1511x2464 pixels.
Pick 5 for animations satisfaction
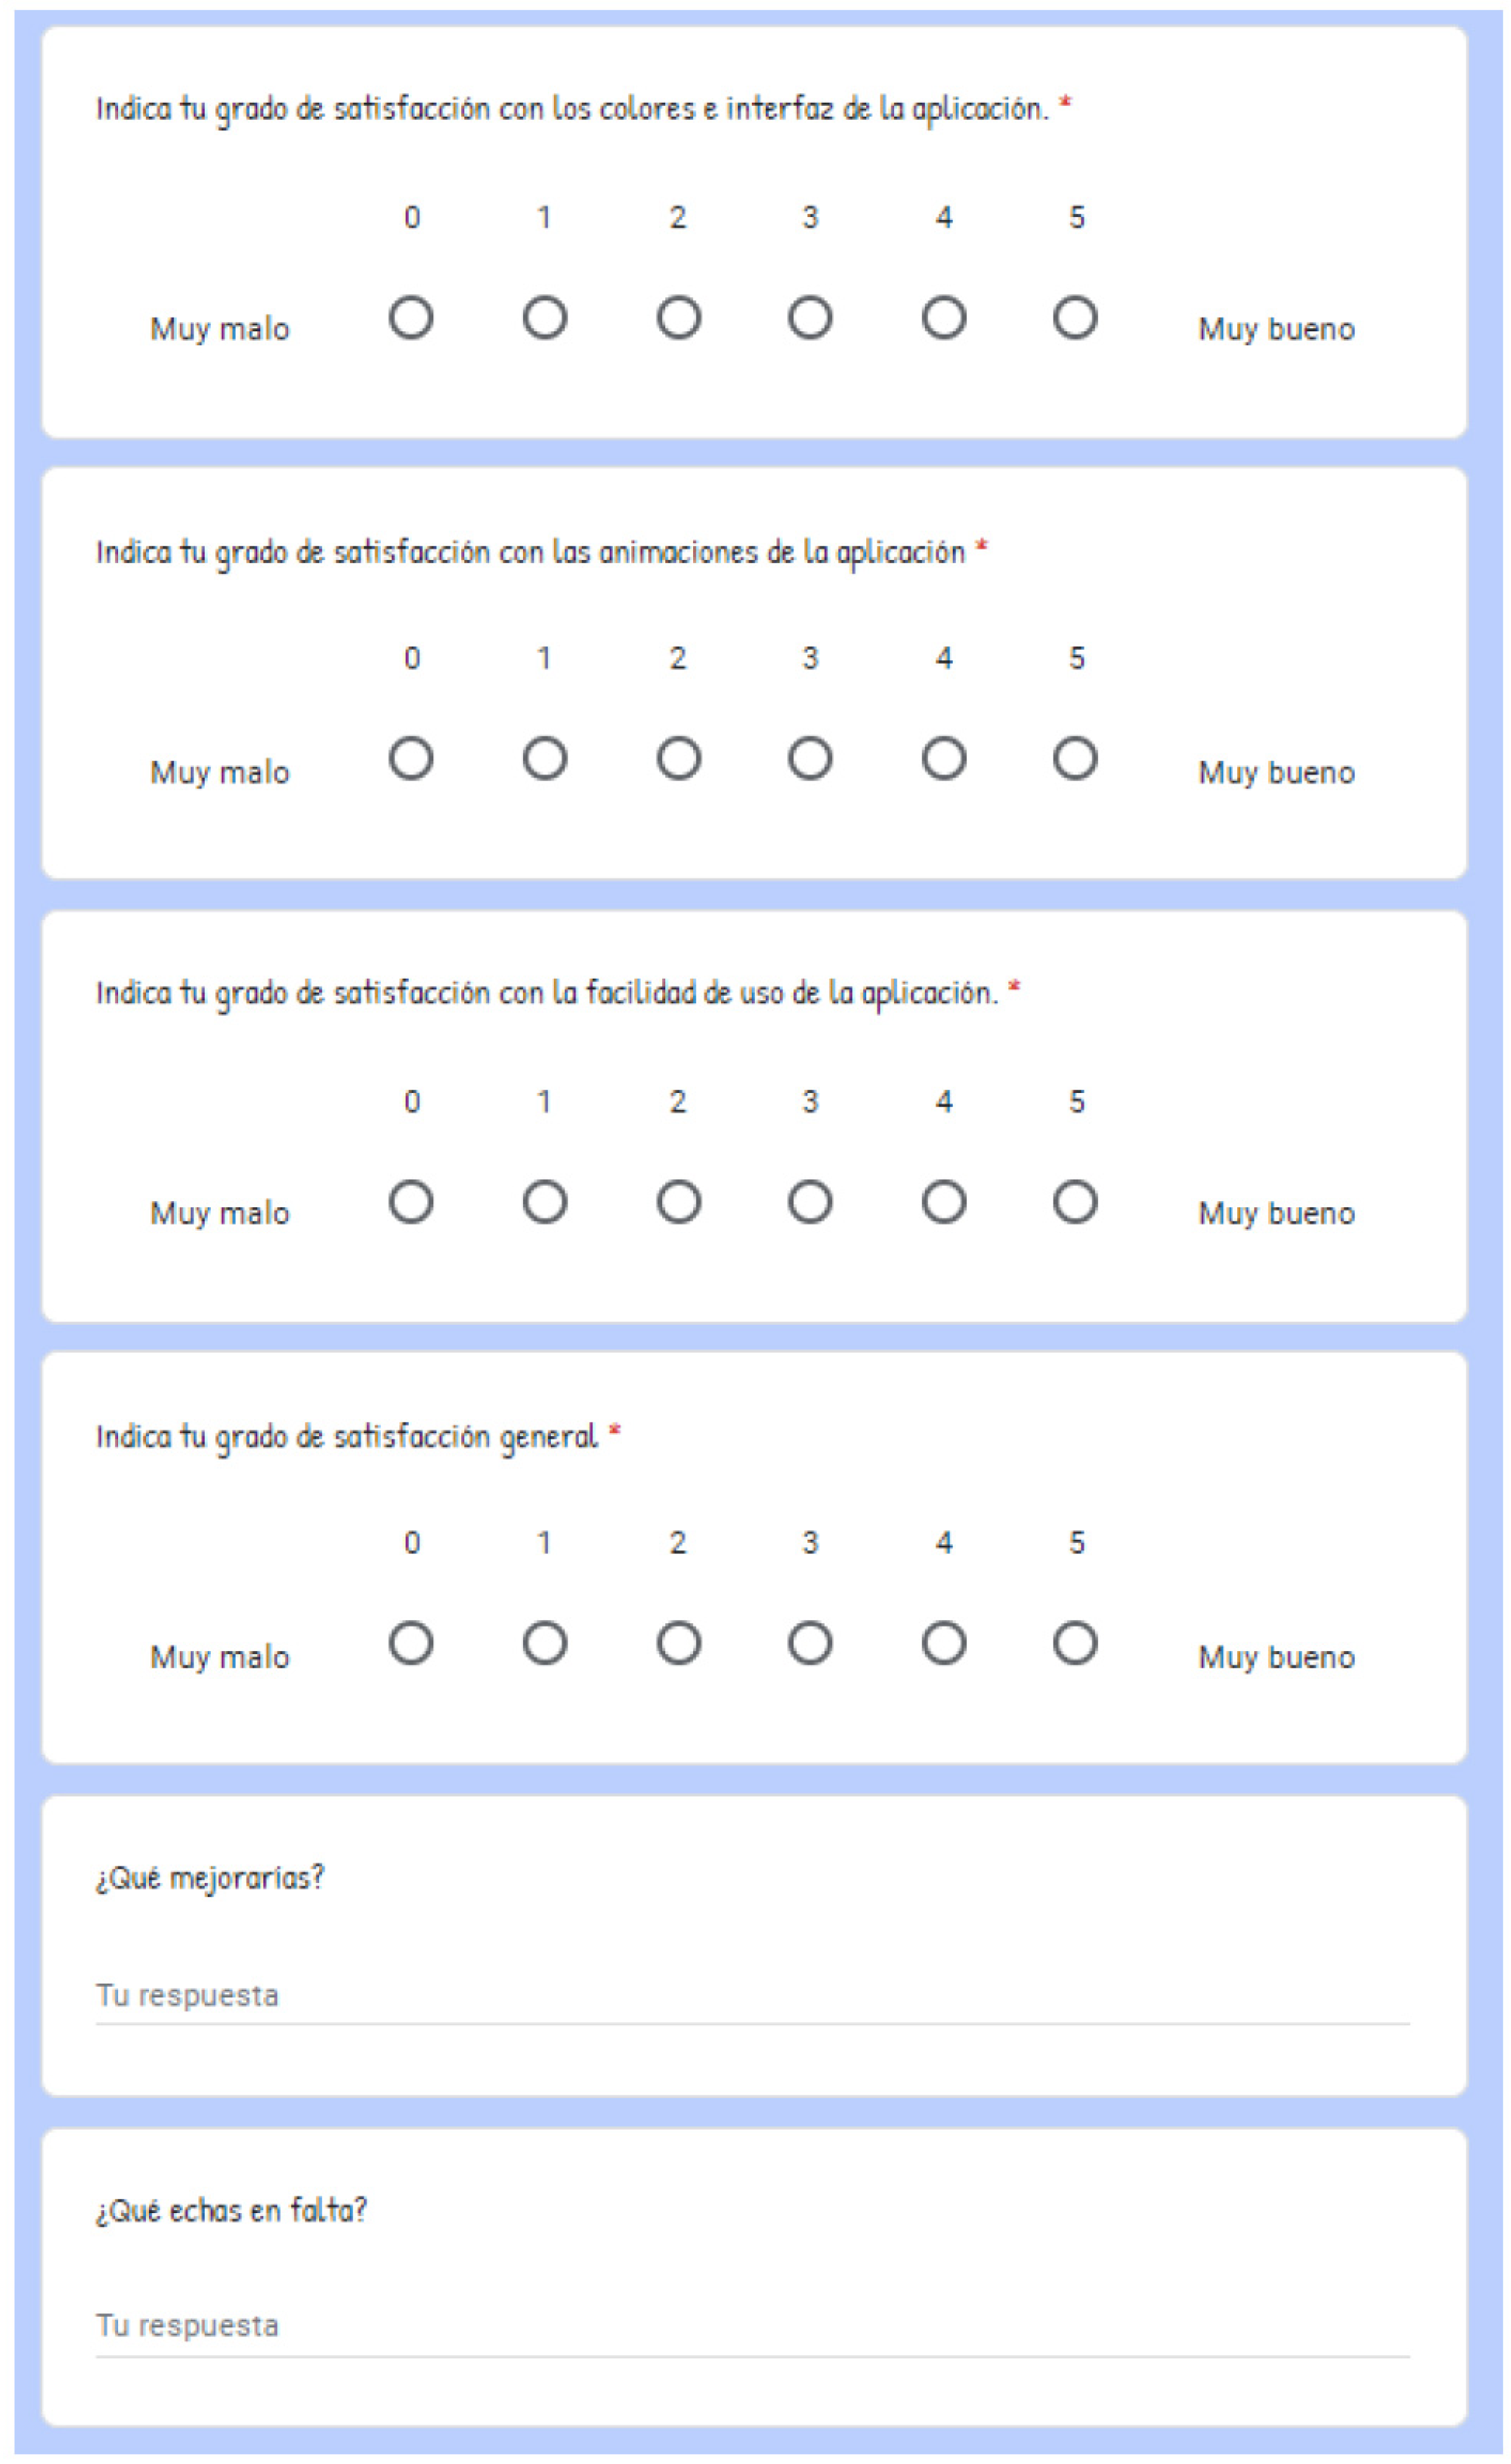1075,759
